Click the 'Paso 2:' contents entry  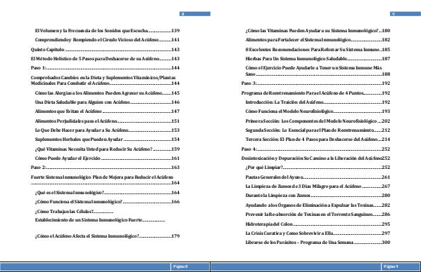coord(105,168)
